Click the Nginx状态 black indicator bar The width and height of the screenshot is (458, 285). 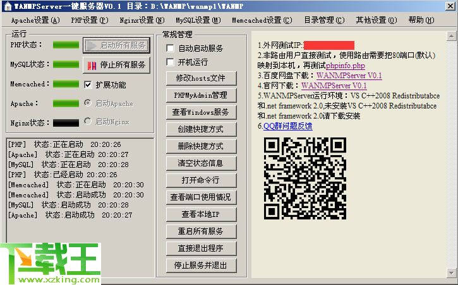66,123
